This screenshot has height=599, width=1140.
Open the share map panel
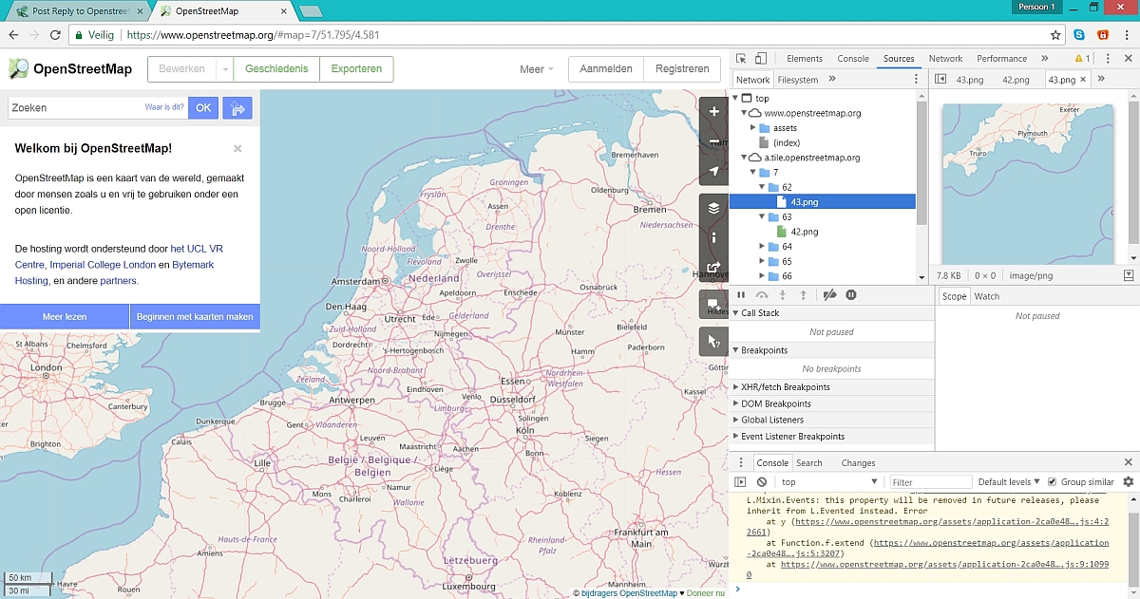coord(713,268)
